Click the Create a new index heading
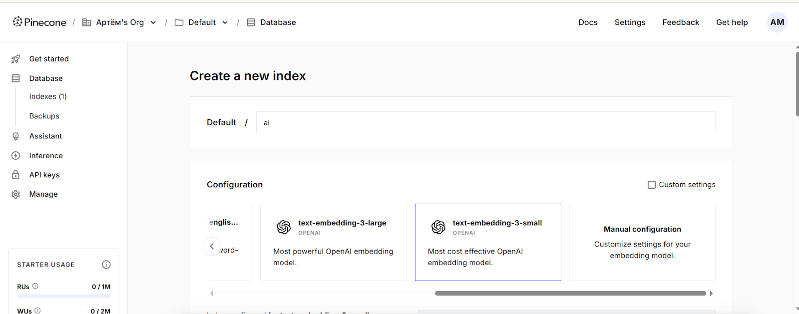This screenshot has height=314, width=799. tap(248, 76)
